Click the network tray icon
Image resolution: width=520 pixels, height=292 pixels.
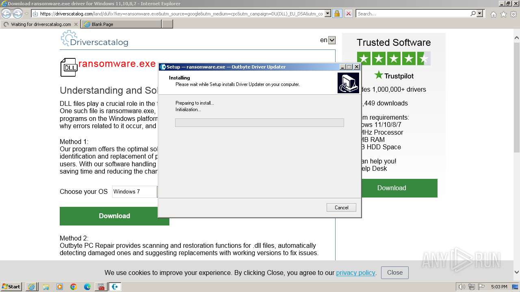[471, 287]
